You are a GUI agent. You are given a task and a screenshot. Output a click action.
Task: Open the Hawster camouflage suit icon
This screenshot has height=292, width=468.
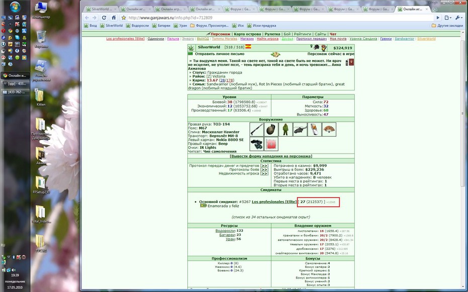tap(285, 130)
